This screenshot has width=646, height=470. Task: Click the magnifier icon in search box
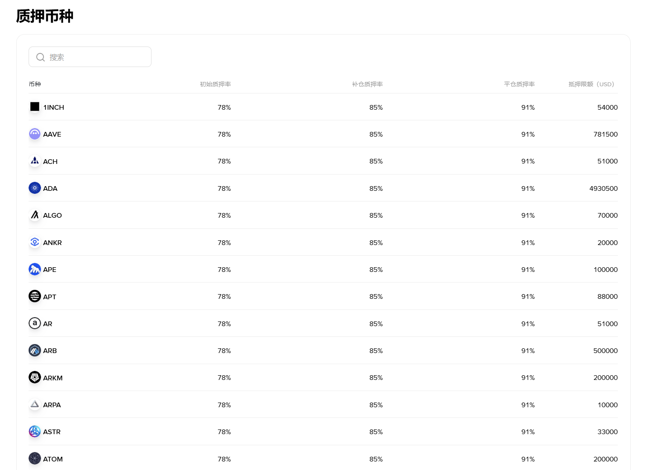click(41, 57)
